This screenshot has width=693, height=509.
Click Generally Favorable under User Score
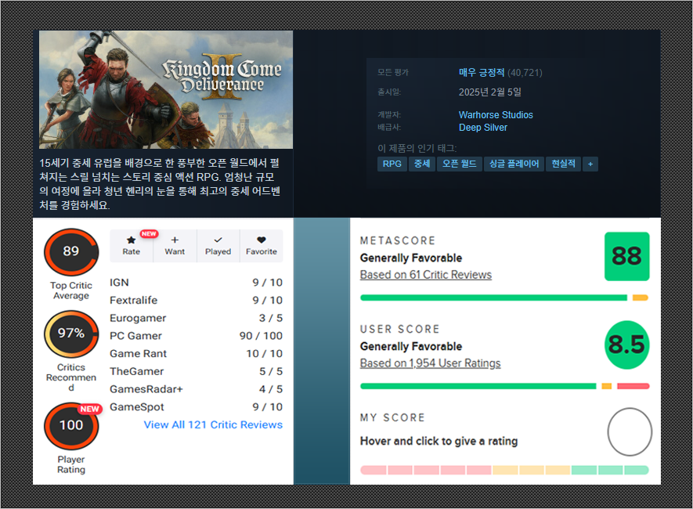411,346
